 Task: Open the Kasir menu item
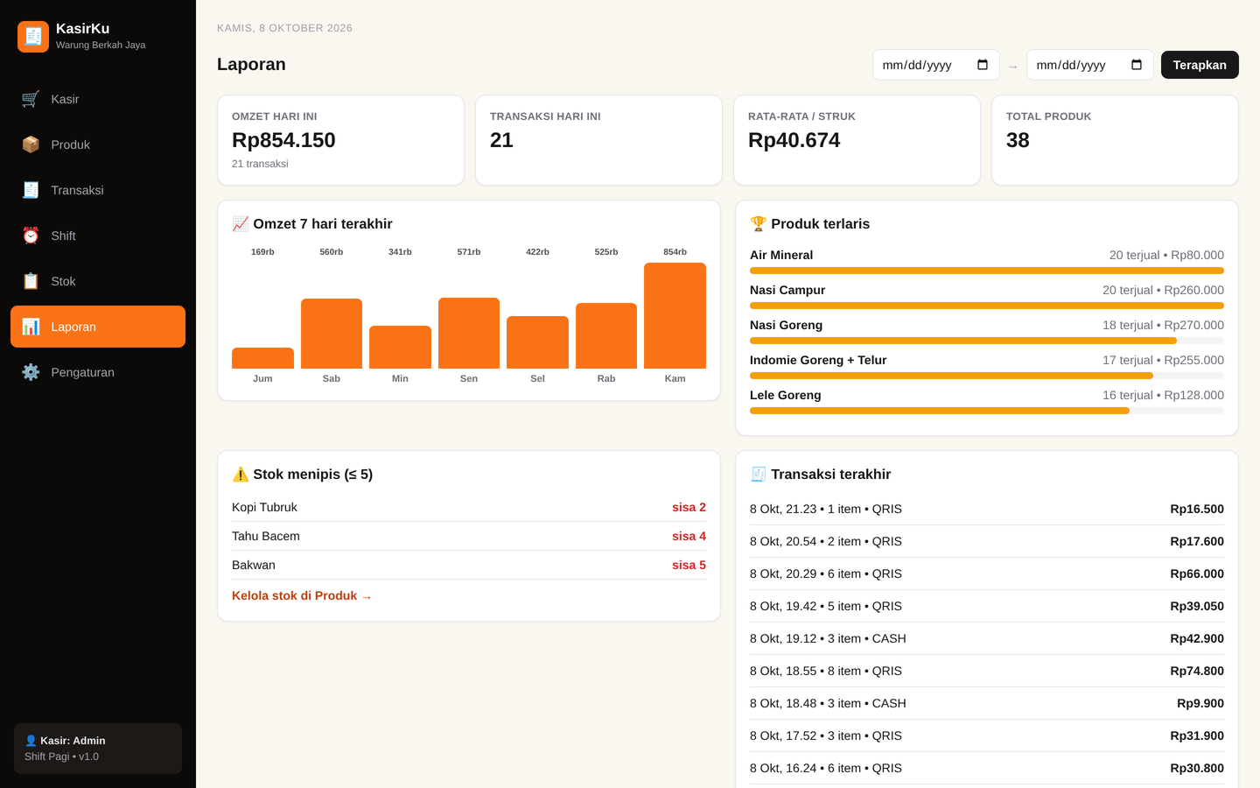pos(98,99)
